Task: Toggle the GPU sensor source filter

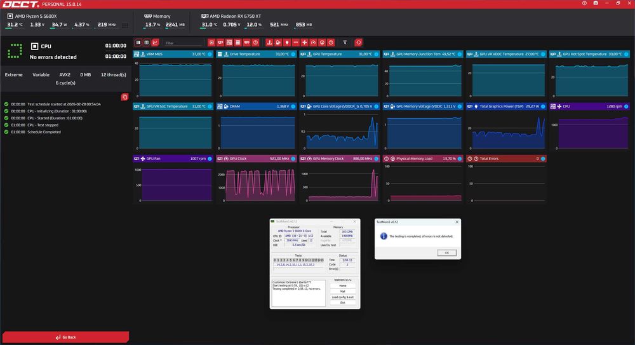Action: (220, 43)
